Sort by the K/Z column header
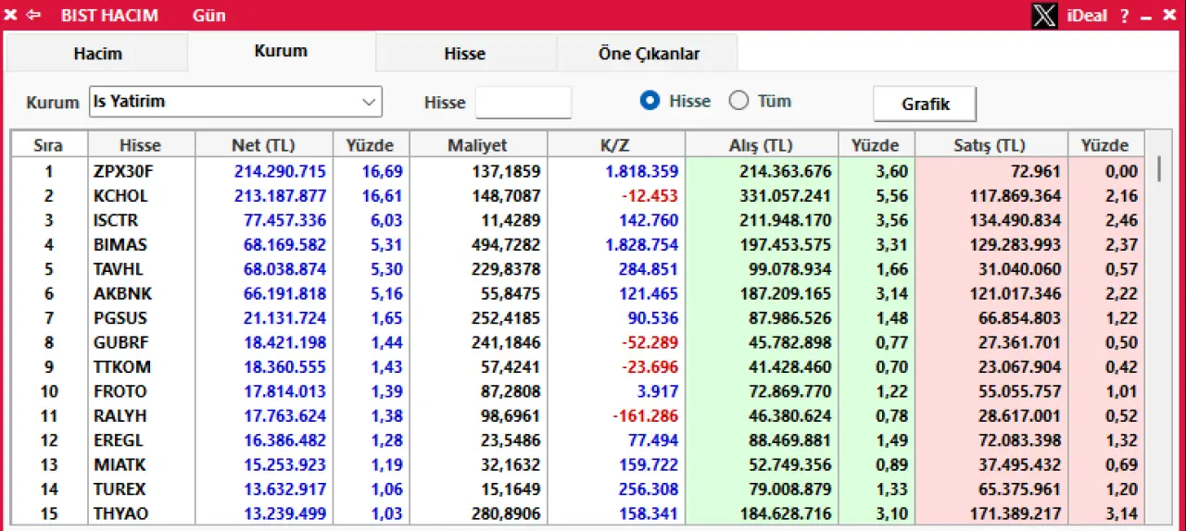This screenshot has width=1186, height=531. point(615,145)
